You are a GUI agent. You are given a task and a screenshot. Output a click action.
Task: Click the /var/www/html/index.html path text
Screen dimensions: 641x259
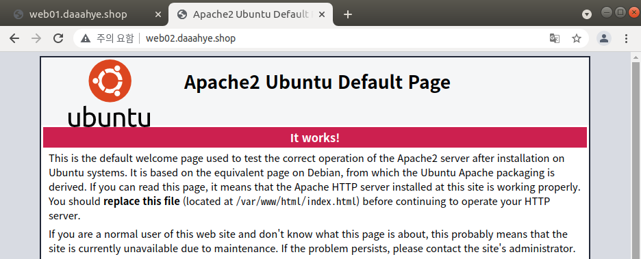[297, 202]
